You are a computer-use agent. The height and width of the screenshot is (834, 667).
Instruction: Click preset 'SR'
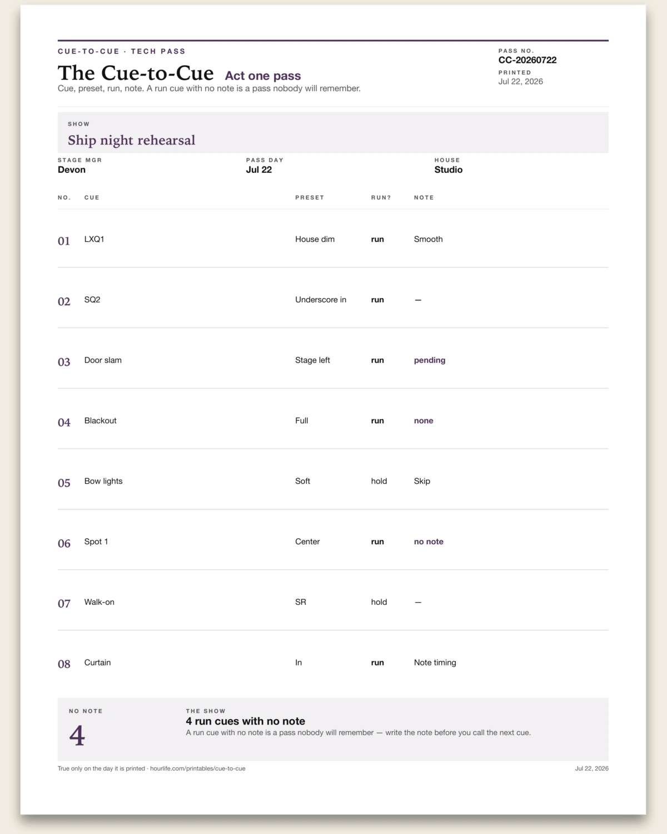301,602
